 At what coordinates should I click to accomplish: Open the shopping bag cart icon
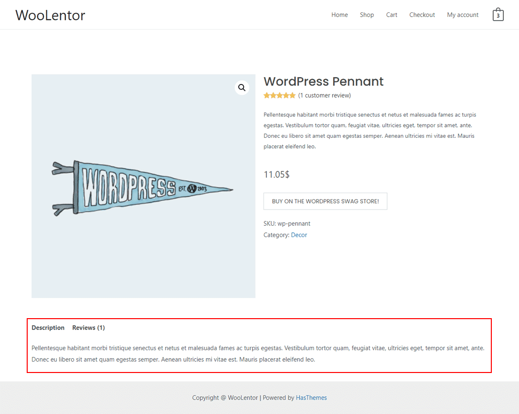(498, 15)
